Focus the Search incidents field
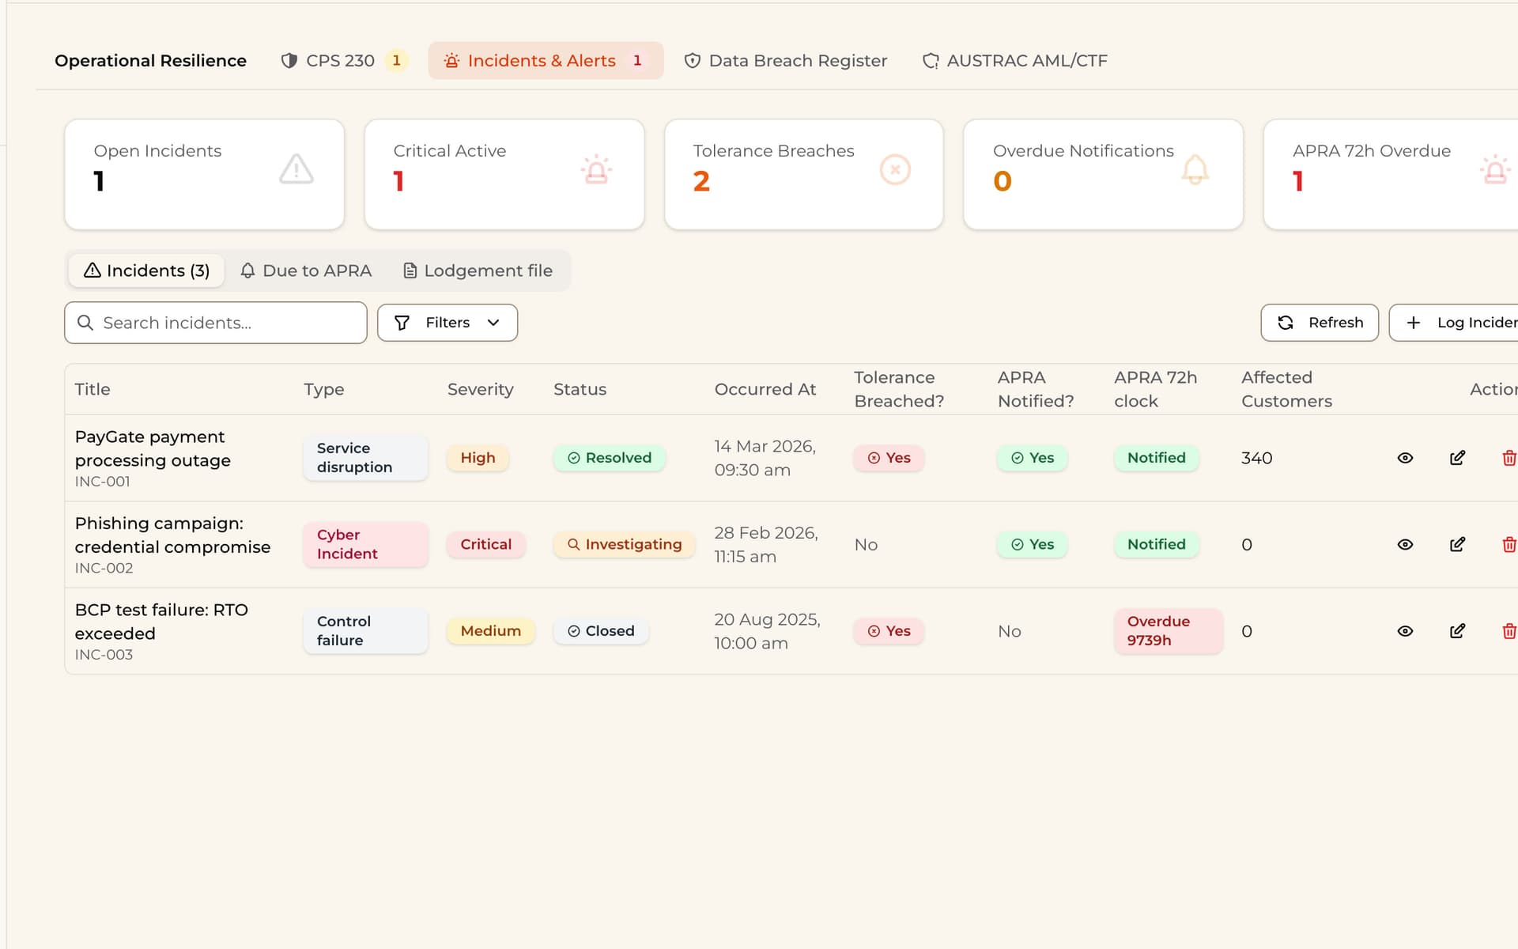Screen dimensions: 1518x949 click(216, 323)
